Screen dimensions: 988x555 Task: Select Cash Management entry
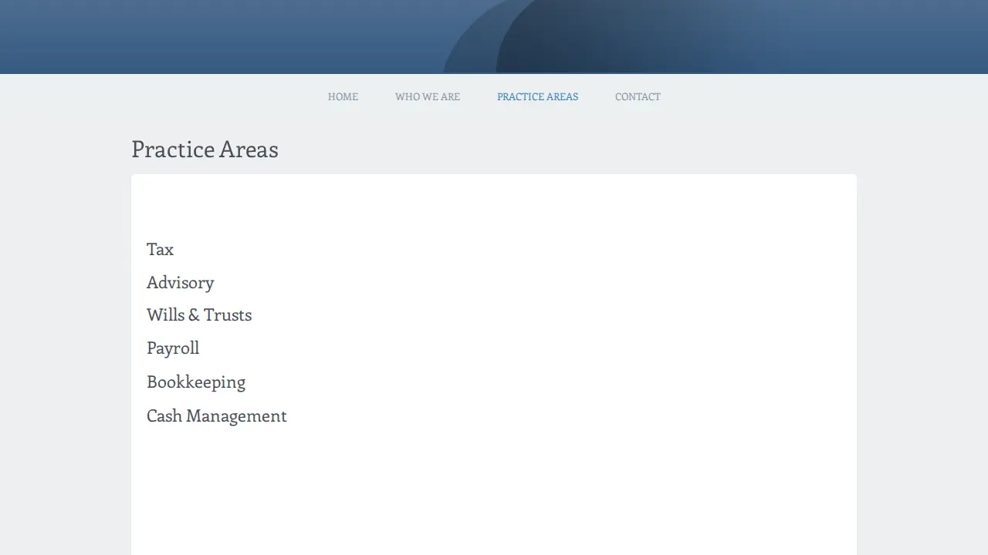tap(217, 416)
